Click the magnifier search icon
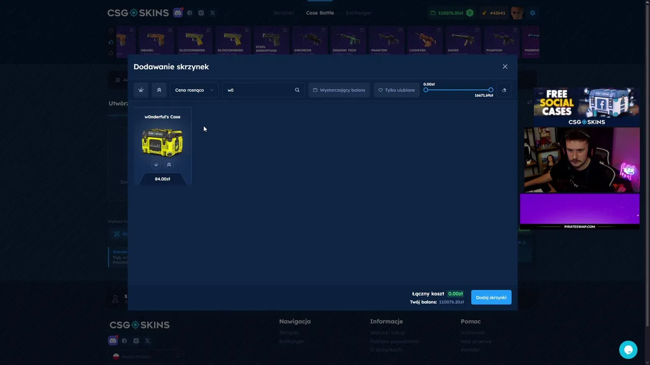Image resolution: width=650 pixels, height=365 pixels. [x=298, y=90]
